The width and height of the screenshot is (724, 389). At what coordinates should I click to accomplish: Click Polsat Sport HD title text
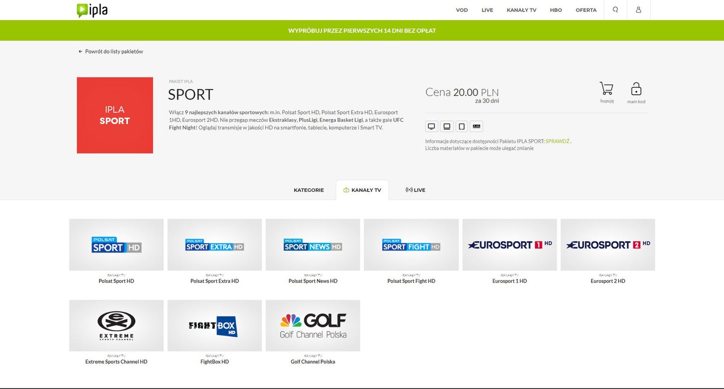(116, 281)
